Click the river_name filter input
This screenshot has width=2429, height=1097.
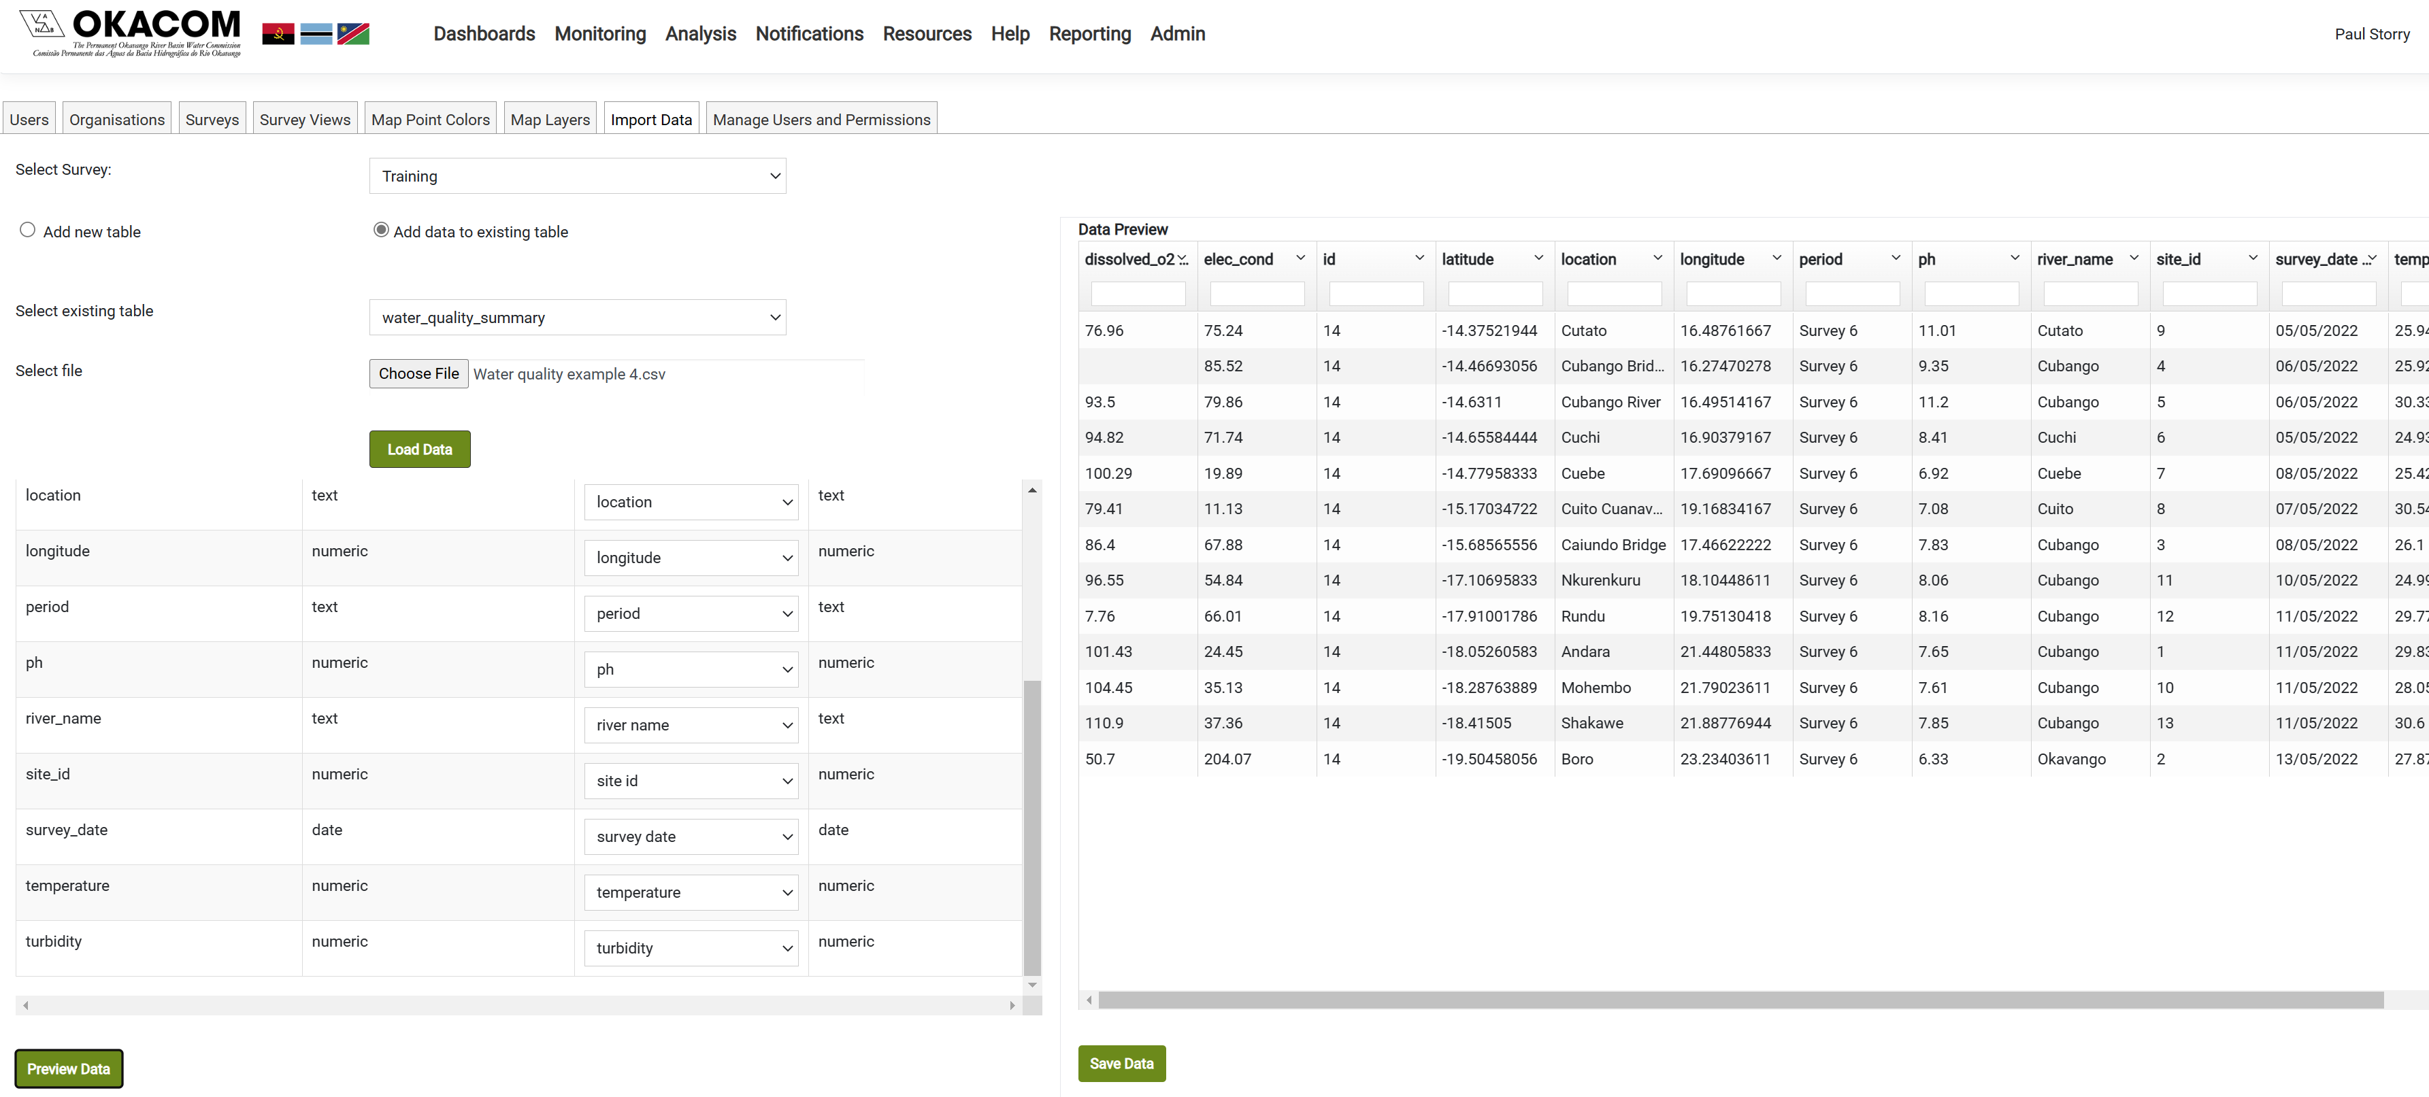2090,293
